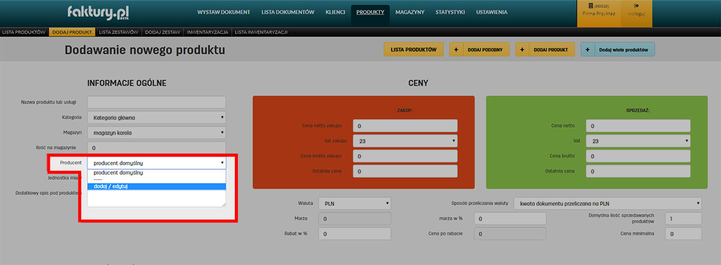Click the Nazwa produktu lub usługi field
This screenshot has height=265, width=721.
pyautogui.click(x=157, y=103)
